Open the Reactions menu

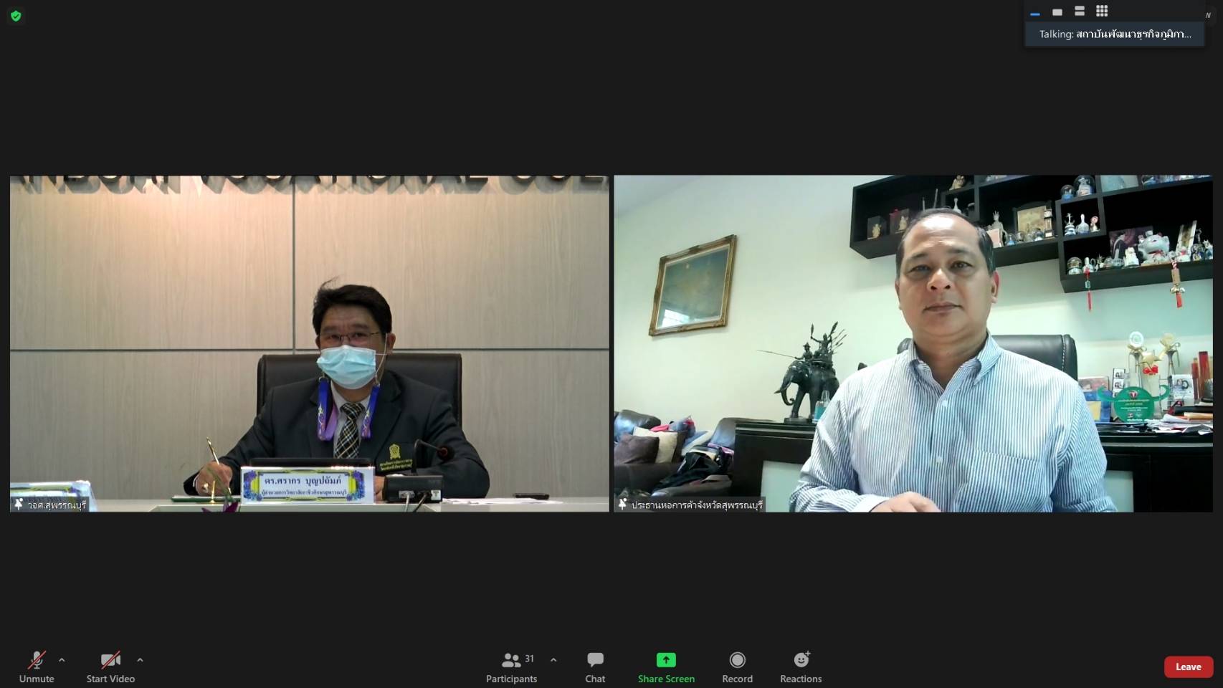[x=801, y=666]
